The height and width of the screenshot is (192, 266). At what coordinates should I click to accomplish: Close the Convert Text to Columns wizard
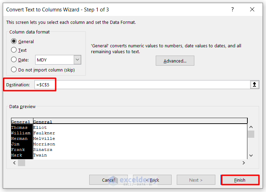[x=252, y=9]
